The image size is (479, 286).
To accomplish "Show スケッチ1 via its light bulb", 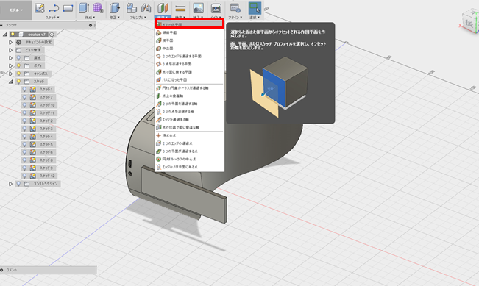I will click(24, 90).
